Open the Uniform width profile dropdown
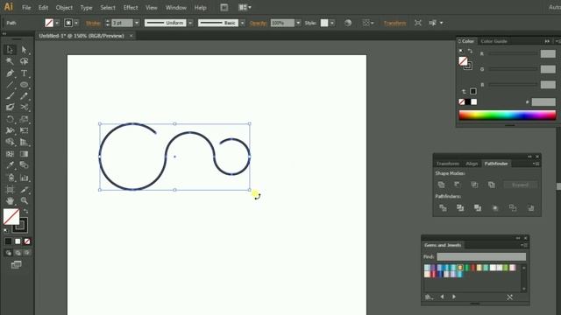Viewport: 561px width, 315px height. click(x=190, y=23)
